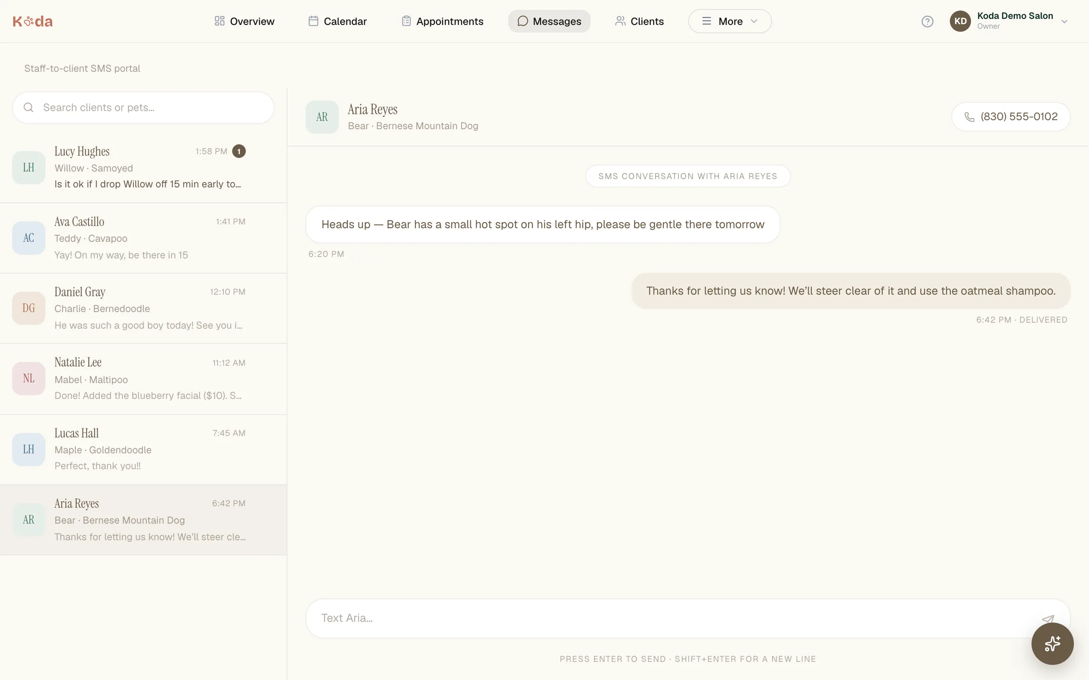Click Lucas Hall LH avatar
Image resolution: width=1089 pixels, height=680 pixels.
point(29,449)
